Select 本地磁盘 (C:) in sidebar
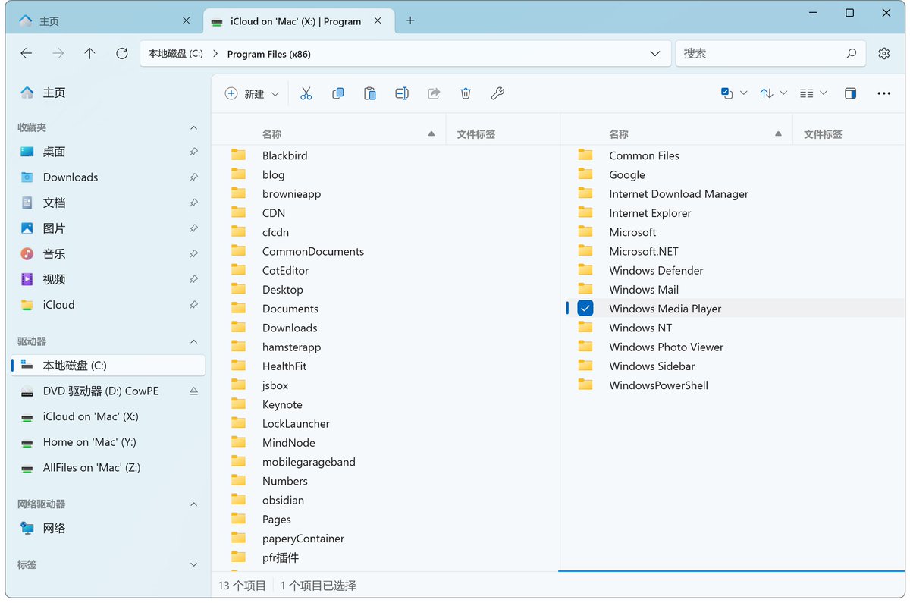The image size is (910, 603). click(x=108, y=365)
